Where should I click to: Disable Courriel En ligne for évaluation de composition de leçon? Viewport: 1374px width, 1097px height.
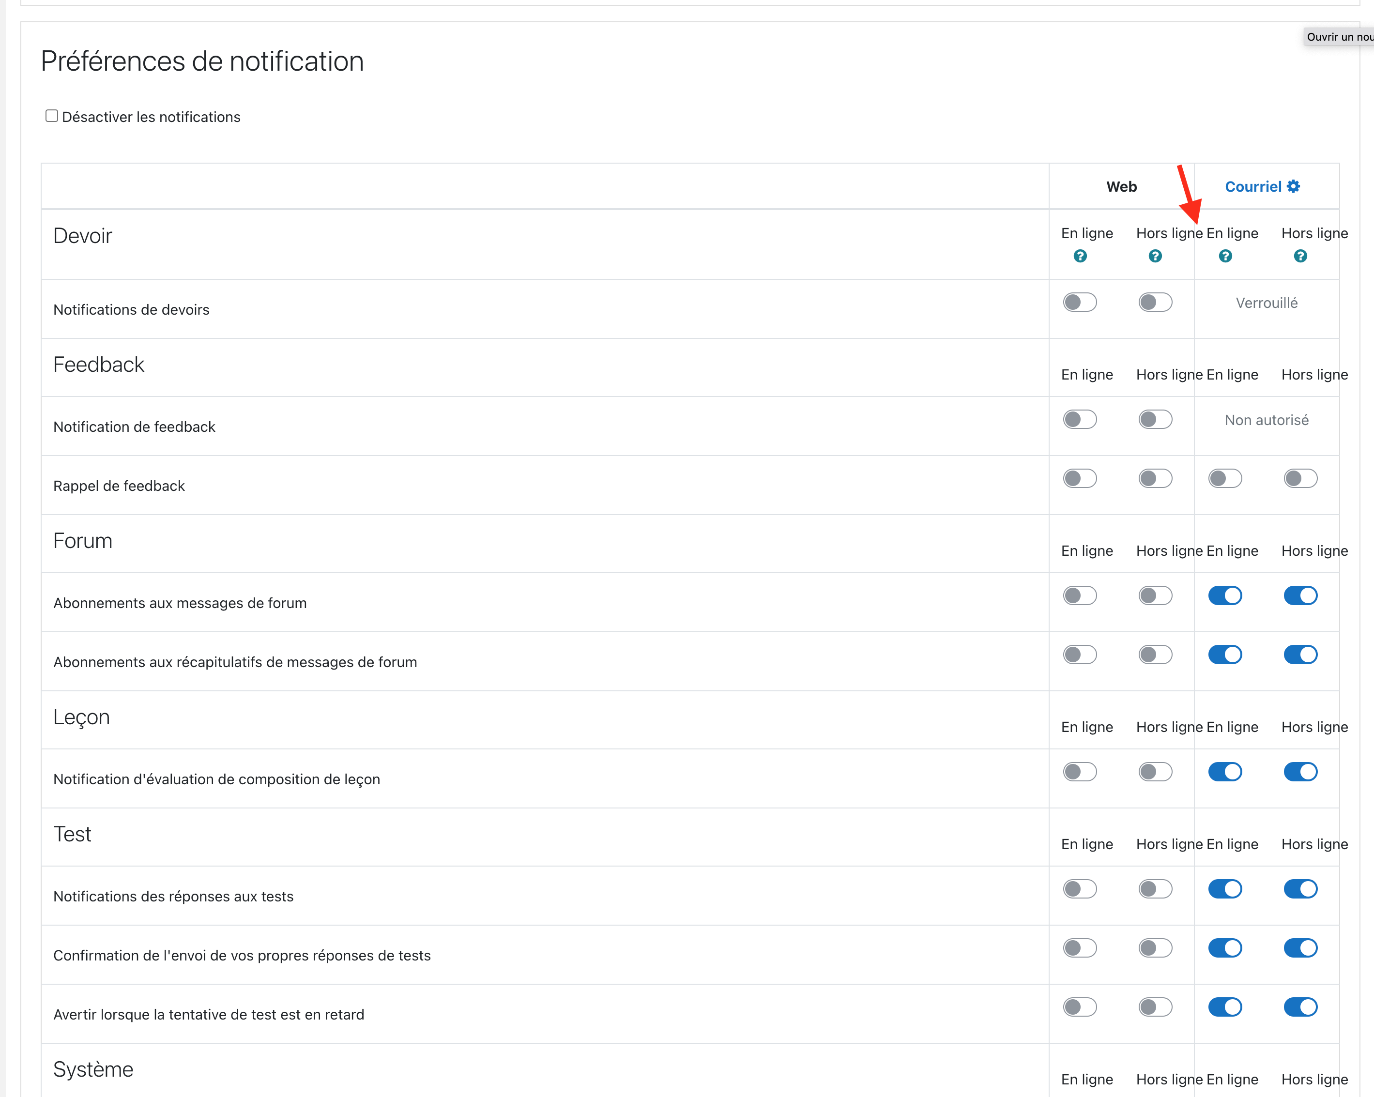tap(1225, 772)
